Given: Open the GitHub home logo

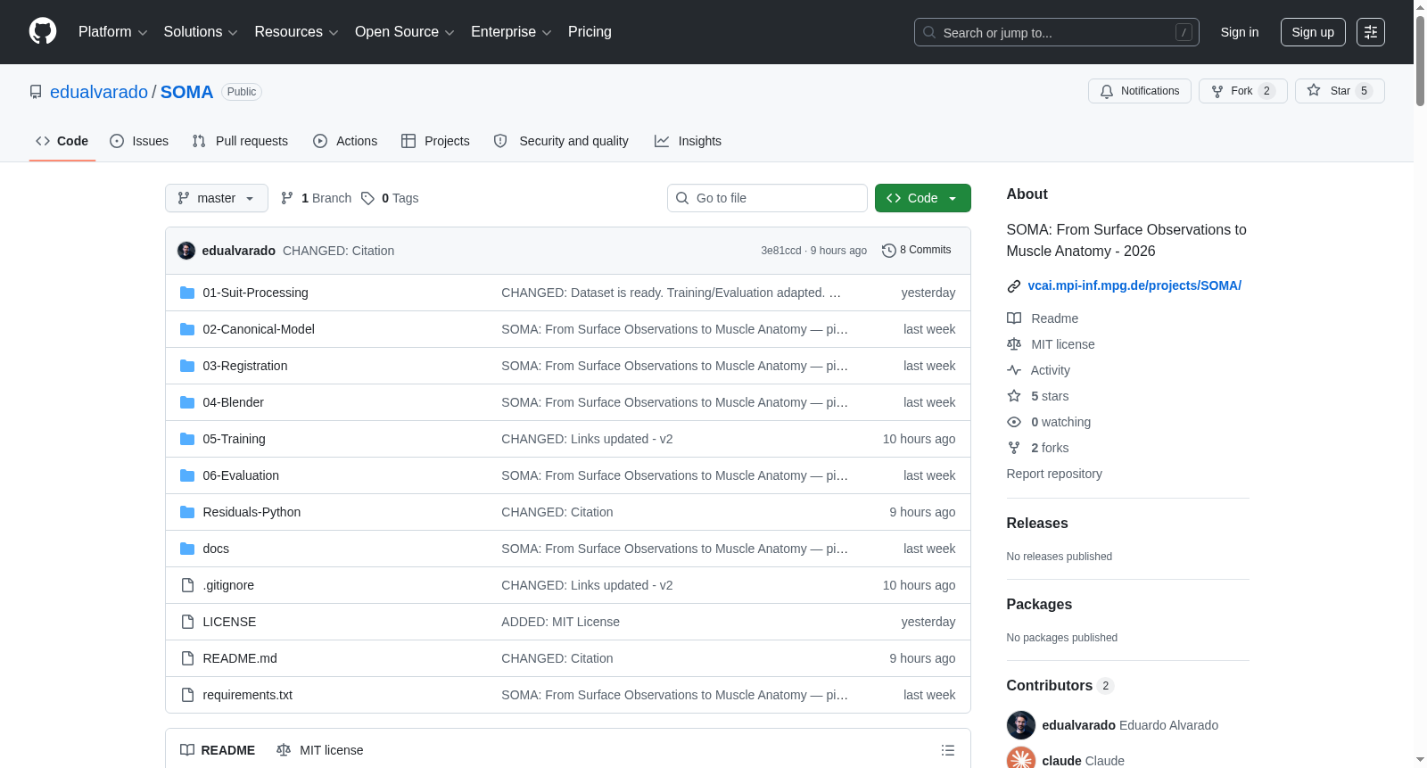Looking at the screenshot, I should click(x=43, y=31).
